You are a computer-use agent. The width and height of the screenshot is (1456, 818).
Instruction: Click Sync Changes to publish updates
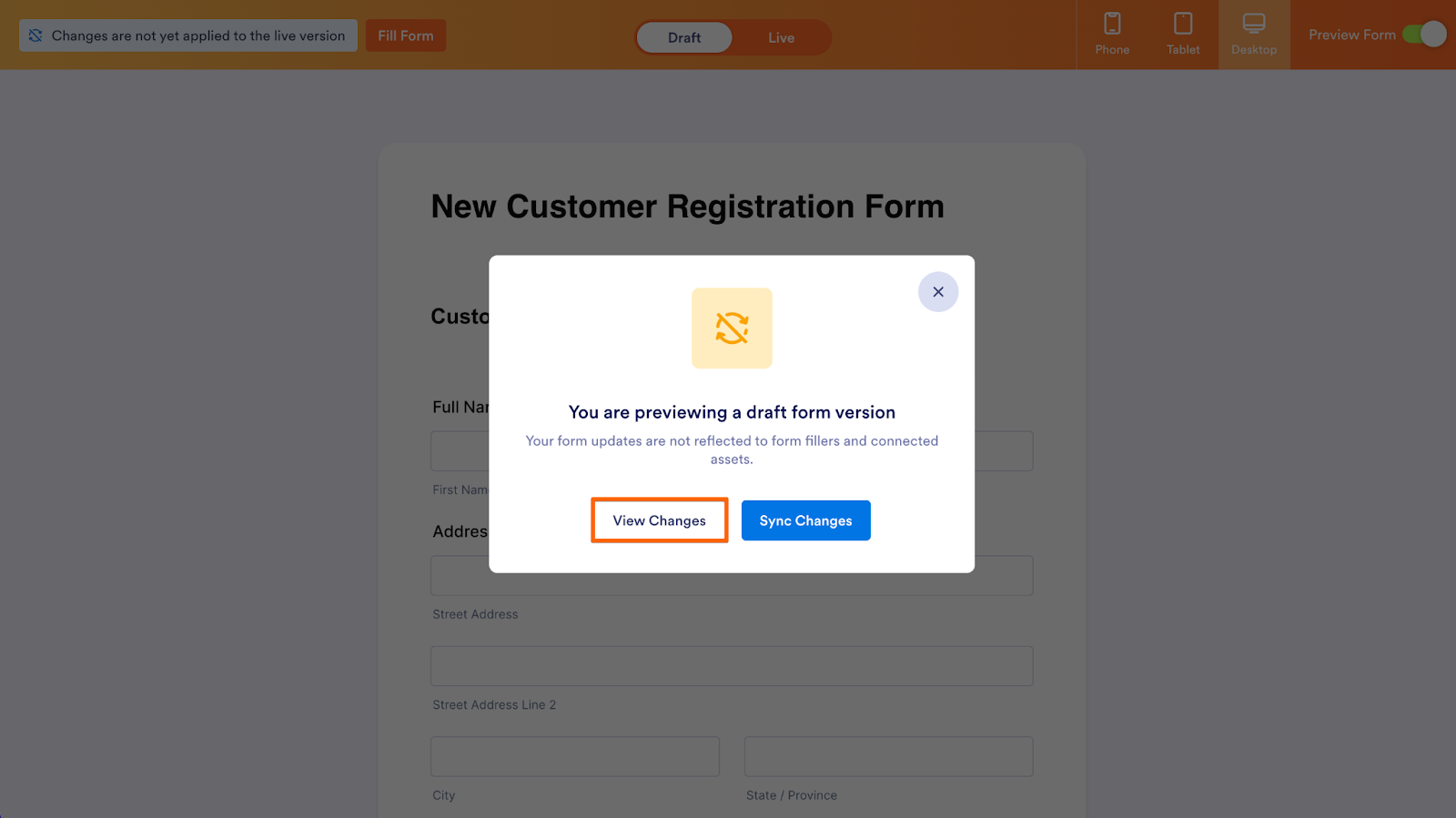[x=805, y=520]
